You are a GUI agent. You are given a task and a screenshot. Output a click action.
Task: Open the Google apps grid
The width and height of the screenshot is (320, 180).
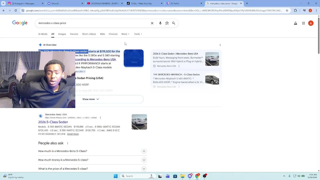pos(303,23)
